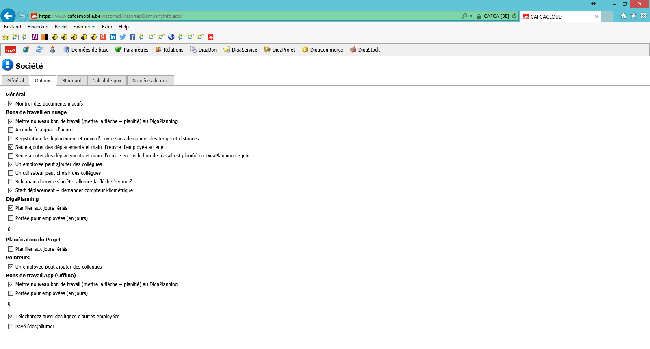The width and height of the screenshot is (650, 349).
Task: Check Portée pour employées under DigaPlanning
Action: pyautogui.click(x=11, y=218)
